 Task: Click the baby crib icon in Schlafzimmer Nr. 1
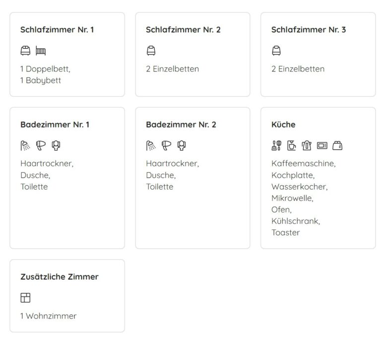tap(41, 51)
